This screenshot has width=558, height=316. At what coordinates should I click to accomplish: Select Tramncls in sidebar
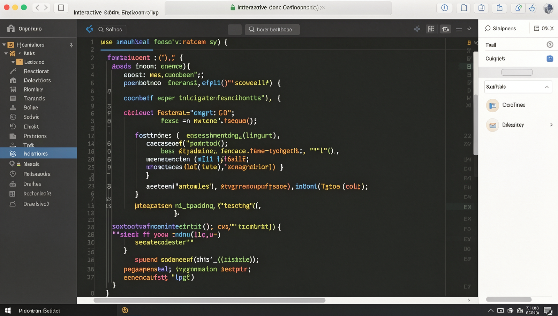[34, 98]
